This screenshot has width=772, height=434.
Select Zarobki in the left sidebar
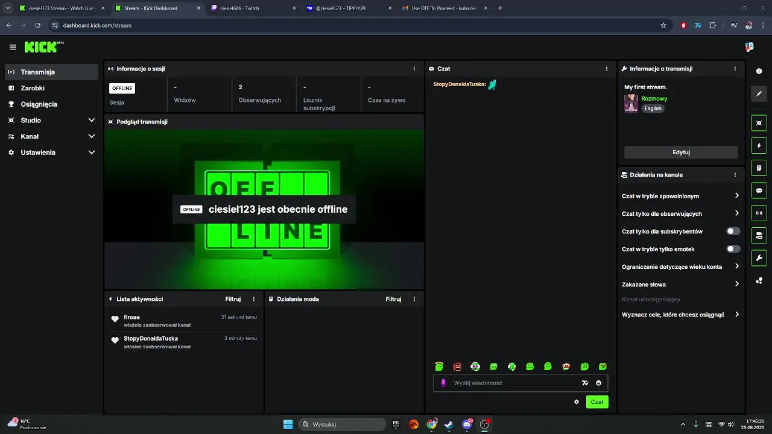(x=51, y=88)
